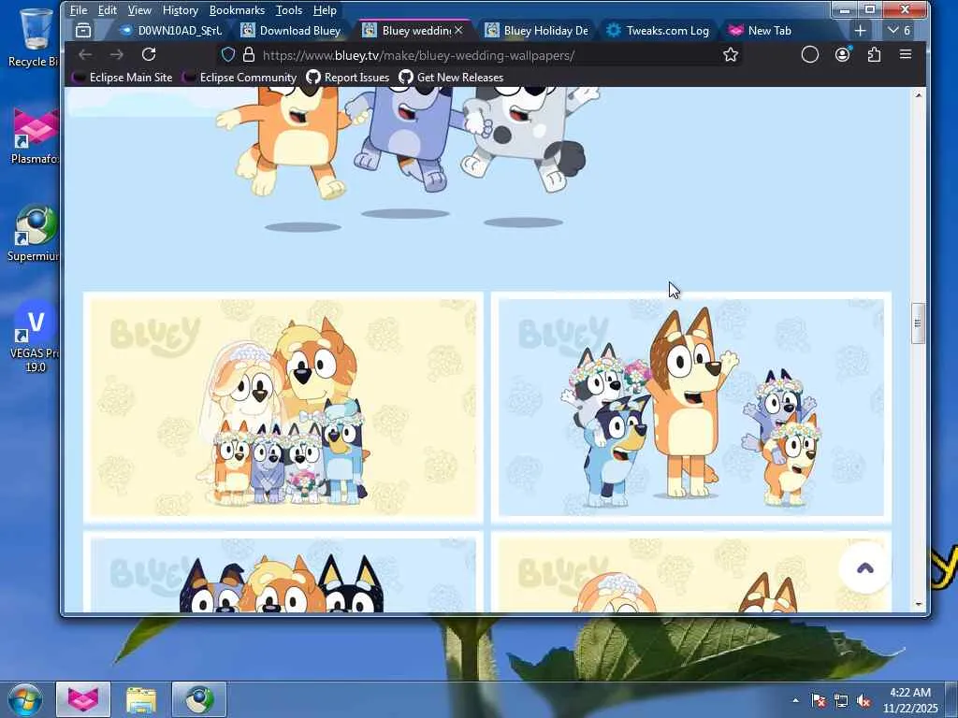Click the circle icon in toolbar
Image resolution: width=958 pixels, height=718 pixels.
[809, 55]
